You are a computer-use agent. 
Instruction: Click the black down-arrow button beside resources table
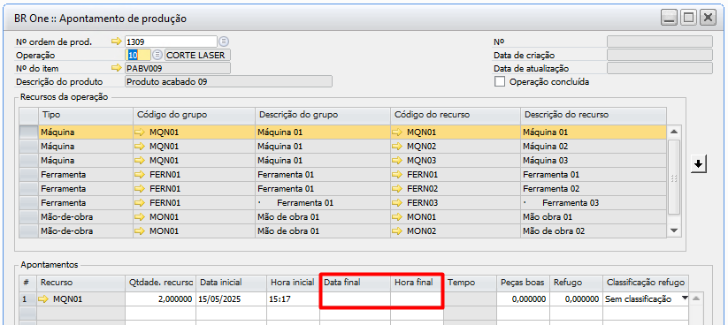[698, 164]
